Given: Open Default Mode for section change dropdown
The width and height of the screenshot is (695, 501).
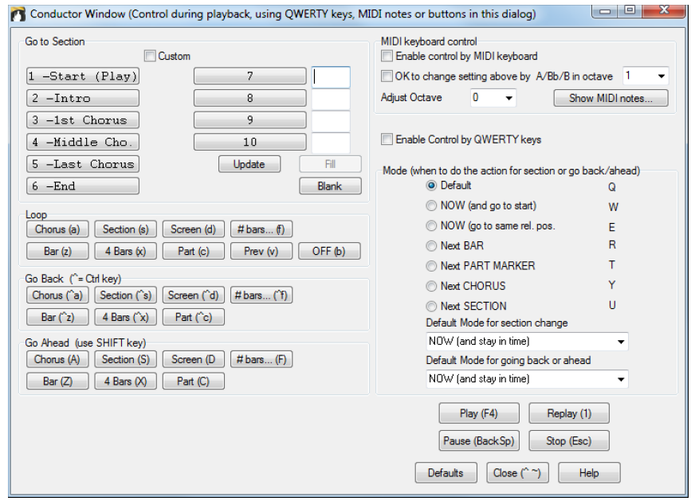Looking at the screenshot, I should click(x=527, y=342).
